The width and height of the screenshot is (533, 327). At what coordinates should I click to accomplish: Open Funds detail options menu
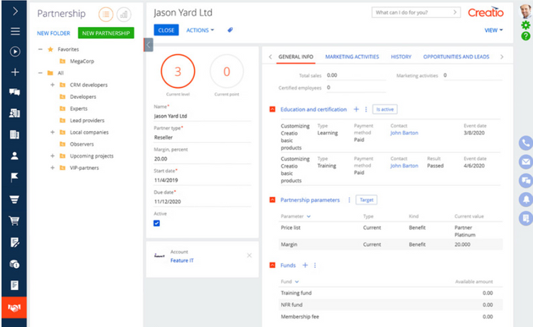pos(315,265)
